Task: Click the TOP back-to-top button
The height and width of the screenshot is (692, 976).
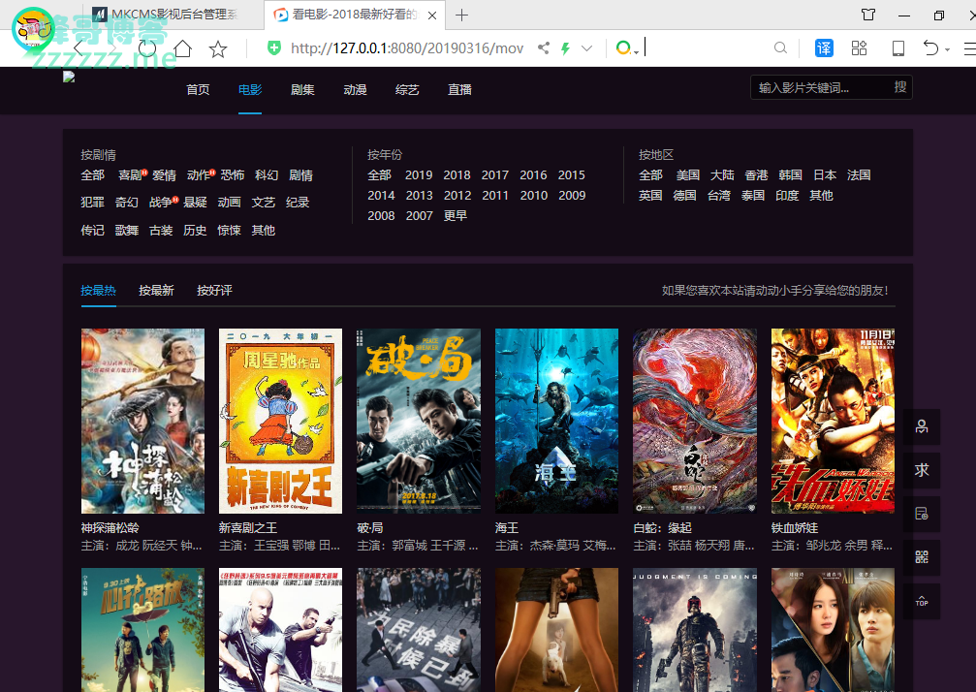Action: click(921, 602)
